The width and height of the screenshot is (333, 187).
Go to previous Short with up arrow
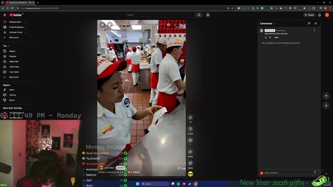[326, 96]
